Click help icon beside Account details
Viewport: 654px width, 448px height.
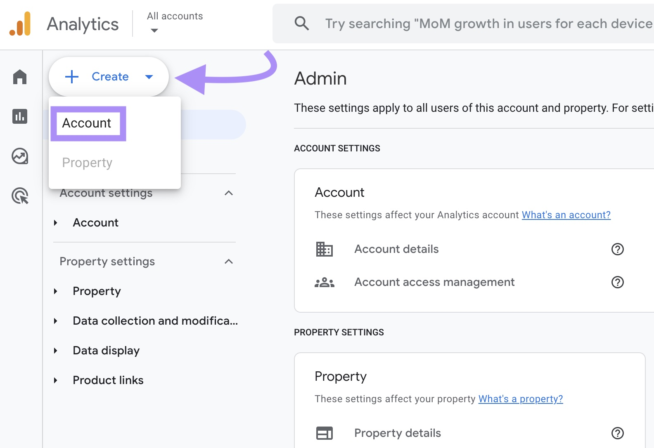pos(617,249)
